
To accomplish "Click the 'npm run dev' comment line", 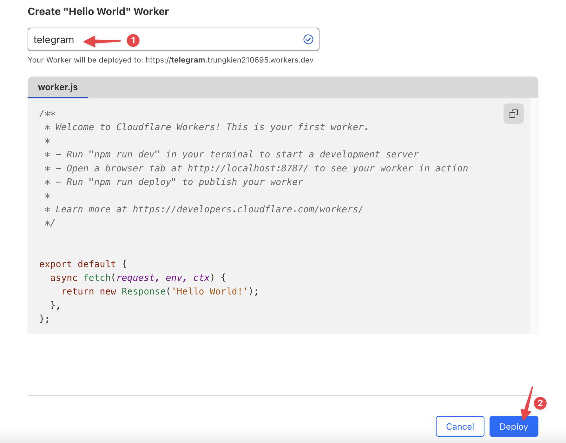I will [232, 155].
